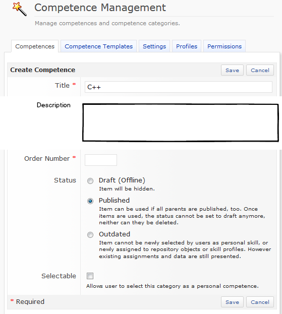The width and height of the screenshot is (282, 314).
Task: Click the Published label text
Action: pyautogui.click(x=114, y=200)
